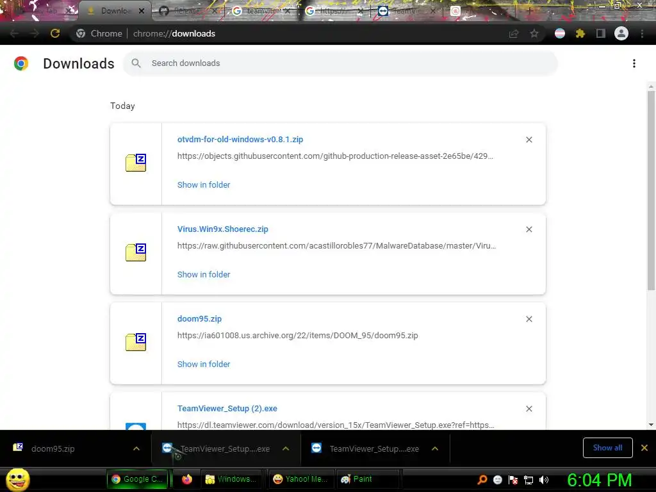Click the orange search tray icon
The width and height of the screenshot is (656, 492).
pos(482,480)
